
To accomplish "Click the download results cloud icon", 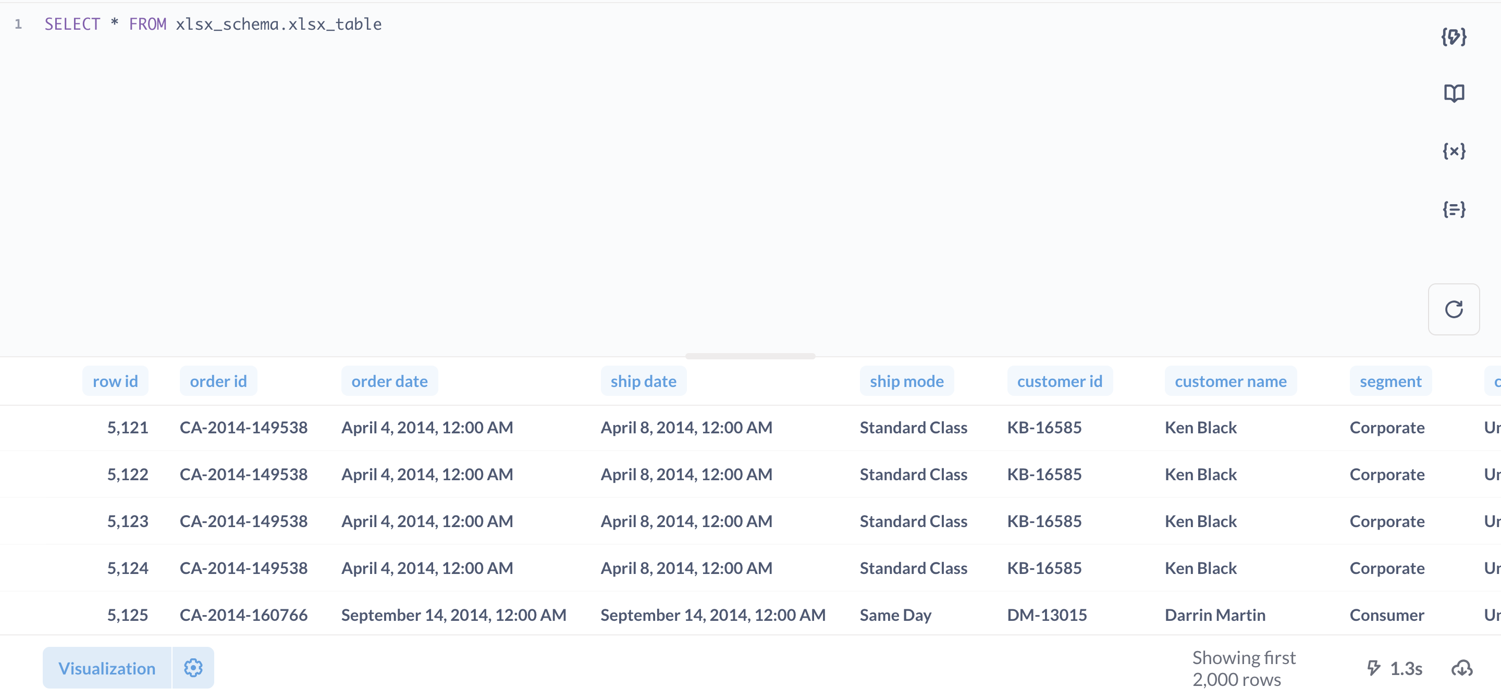I will (x=1461, y=668).
